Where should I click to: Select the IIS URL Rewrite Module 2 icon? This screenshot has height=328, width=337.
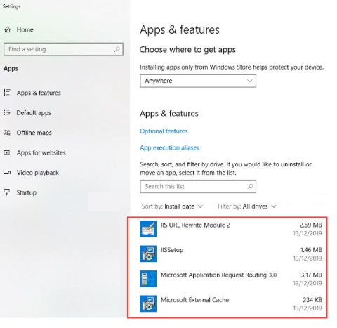148,229
